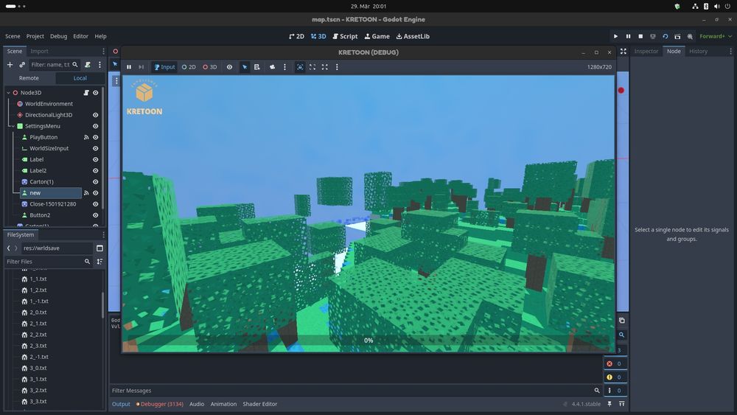Open the Help menu
The image size is (737, 415).
[100, 36]
